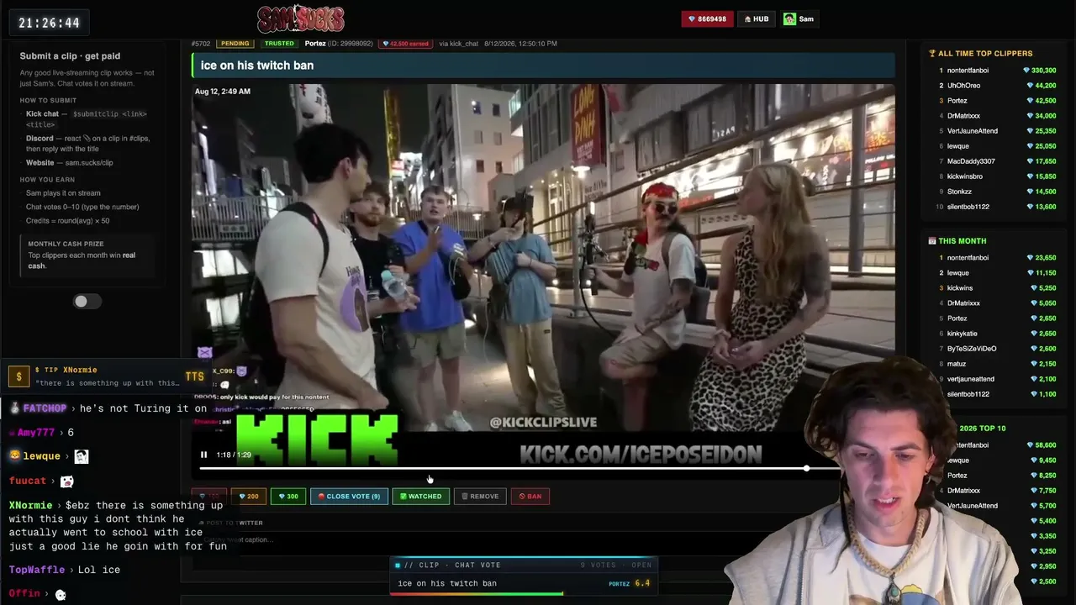Pause the clip with the pause icon
1076x605 pixels.
point(203,455)
